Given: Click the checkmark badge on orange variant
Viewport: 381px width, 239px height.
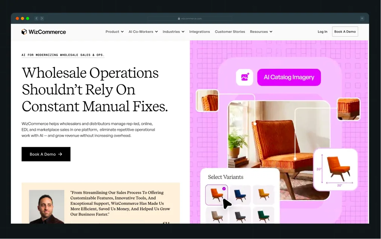Looking at the screenshot, I should pyautogui.click(x=224, y=189).
